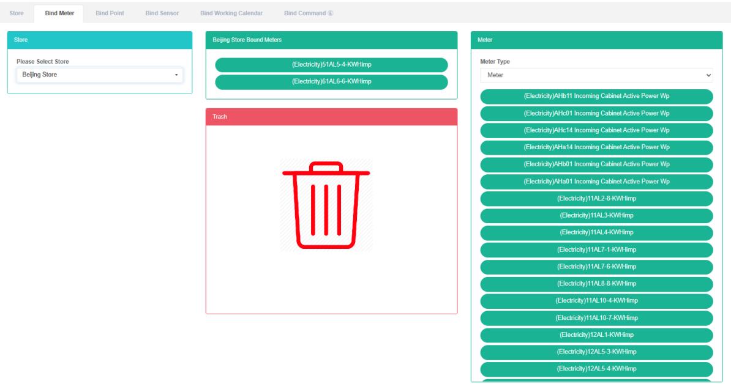Click the Trash panel header

tap(331, 117)
